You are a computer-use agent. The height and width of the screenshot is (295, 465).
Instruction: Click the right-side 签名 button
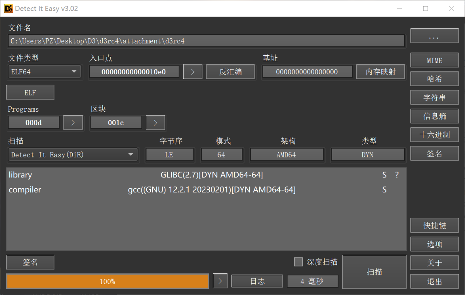pos(434,153)
